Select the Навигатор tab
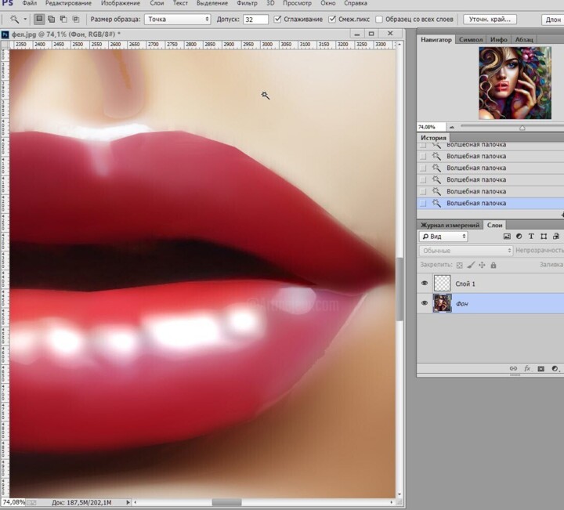The width and height of the screenshot is (564, 510). pos(436,40)
